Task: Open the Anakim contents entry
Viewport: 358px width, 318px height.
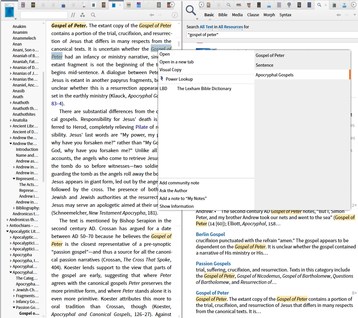Action: [x=19, y=27]
